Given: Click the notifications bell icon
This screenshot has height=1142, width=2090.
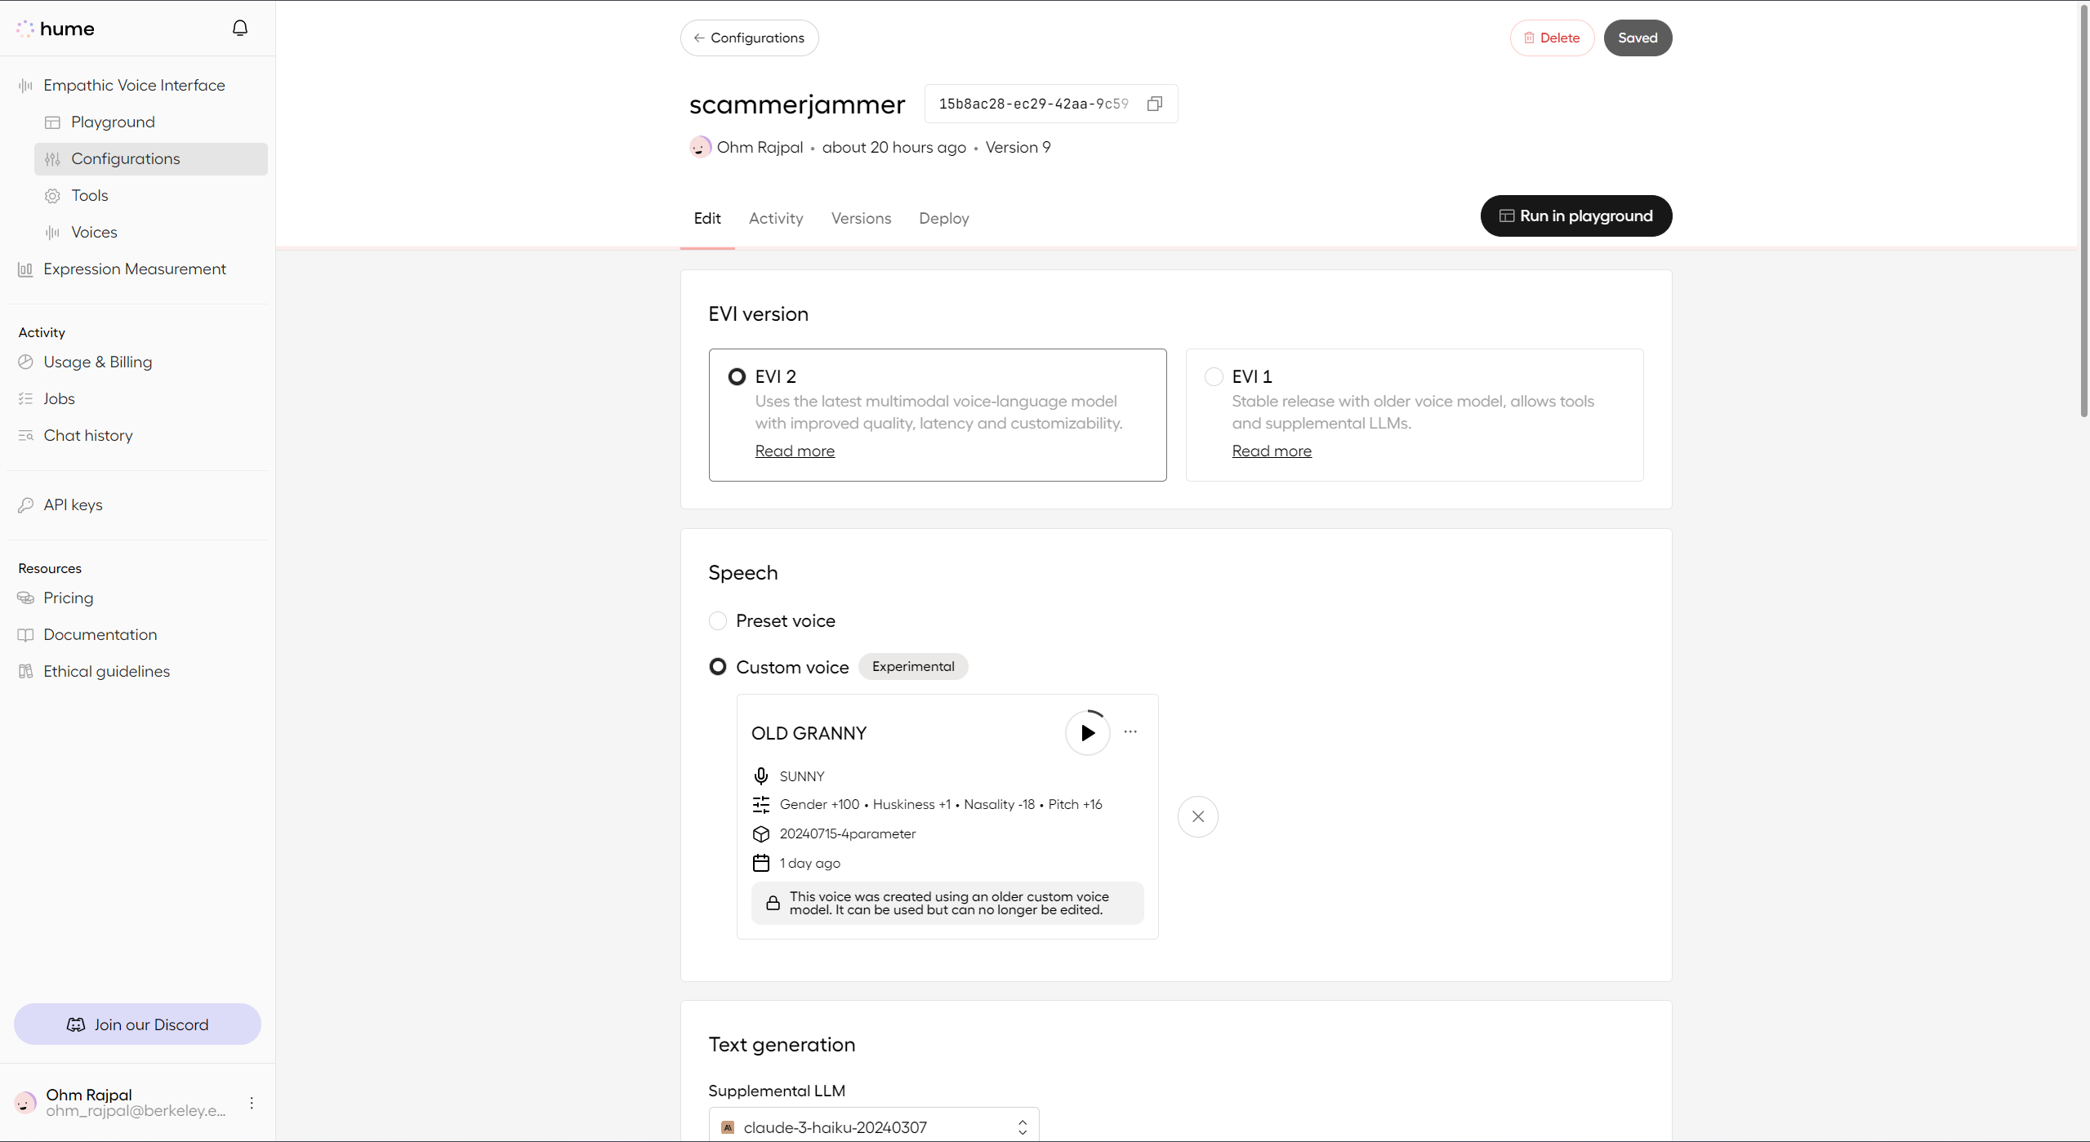Looking at the screenshot, I should point(239,29).
